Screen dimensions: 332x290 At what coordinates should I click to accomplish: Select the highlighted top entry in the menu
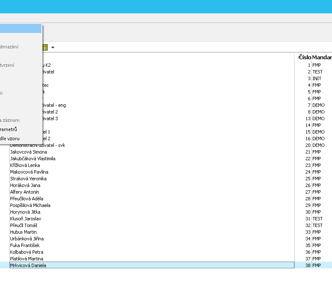[x=20, y=28]
